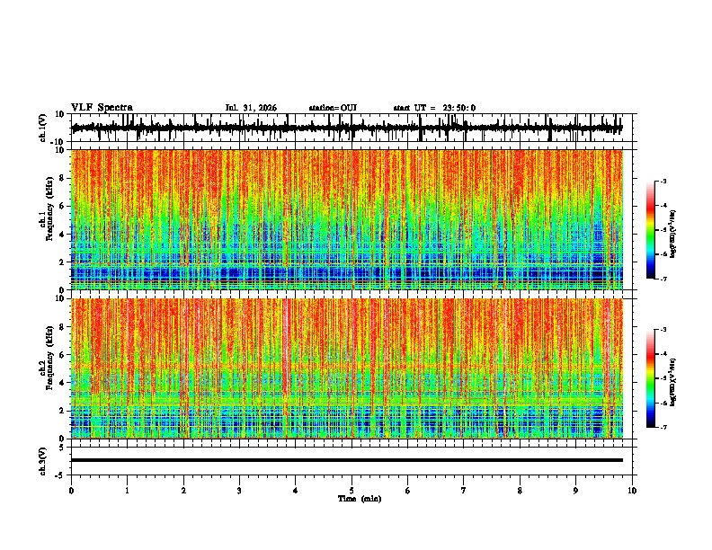Viewport: 712px width, 550px height.
Task: Click the "Time (min)" axis title
Action: pyautogui.click(x=360, y=499)
